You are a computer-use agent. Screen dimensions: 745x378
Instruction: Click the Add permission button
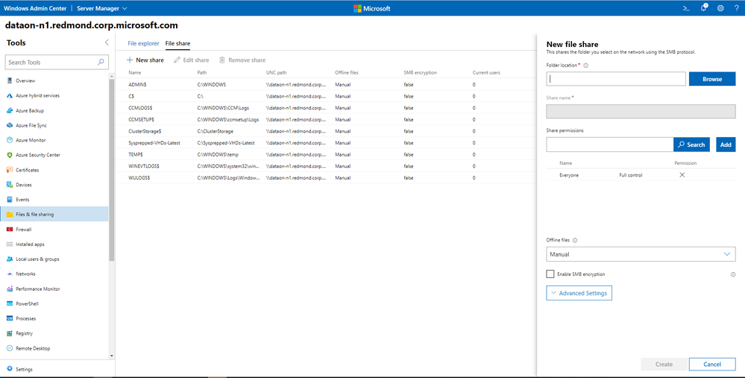pos(726,145)
